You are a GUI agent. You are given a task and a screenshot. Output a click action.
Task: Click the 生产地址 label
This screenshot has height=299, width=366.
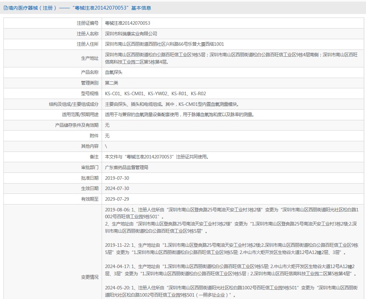(x=90, y=58)
